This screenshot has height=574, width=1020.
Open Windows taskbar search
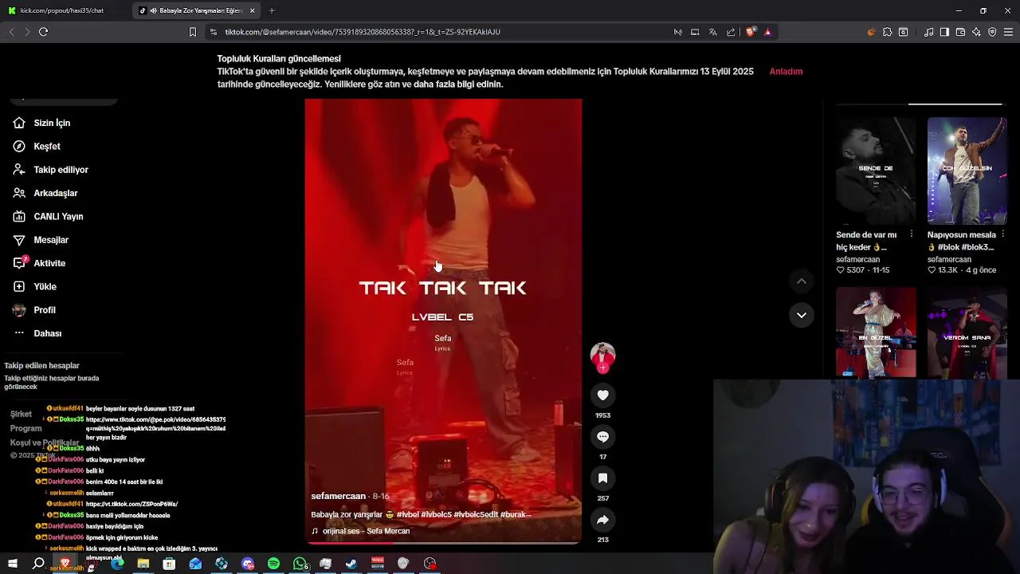click(x=38, y=564)
